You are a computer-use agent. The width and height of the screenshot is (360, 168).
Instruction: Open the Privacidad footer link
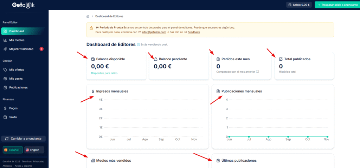pos(39,161)
